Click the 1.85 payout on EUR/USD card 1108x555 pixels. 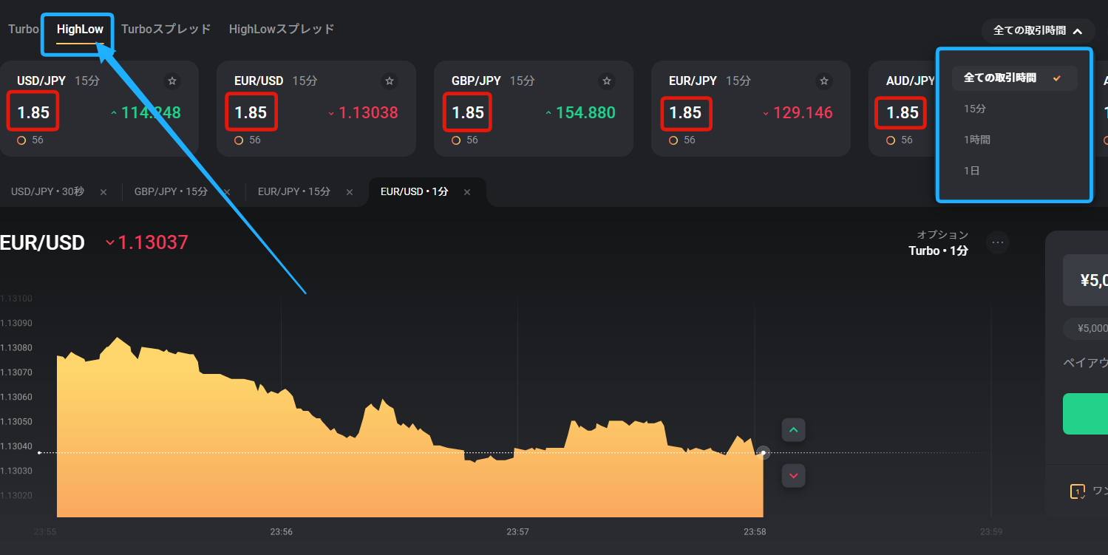tap(251, 113)
